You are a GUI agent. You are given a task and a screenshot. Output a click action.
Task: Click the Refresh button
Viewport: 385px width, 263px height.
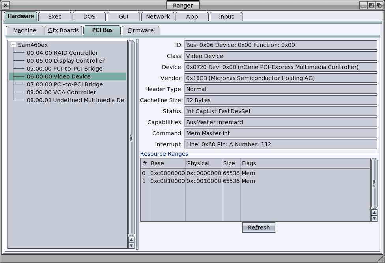[x=258, y=228]
